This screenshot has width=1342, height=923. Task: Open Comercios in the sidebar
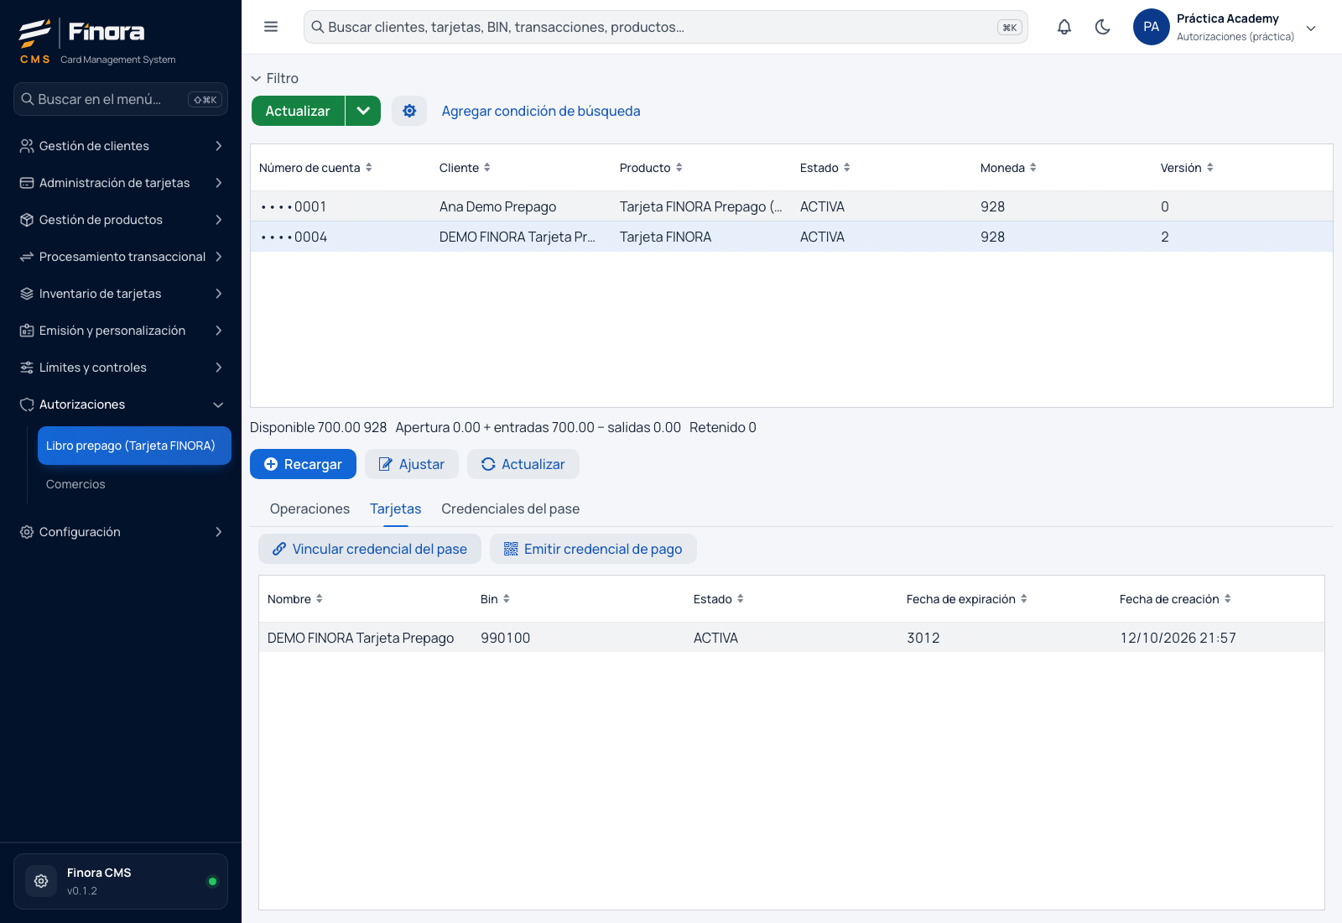[75, 484]
